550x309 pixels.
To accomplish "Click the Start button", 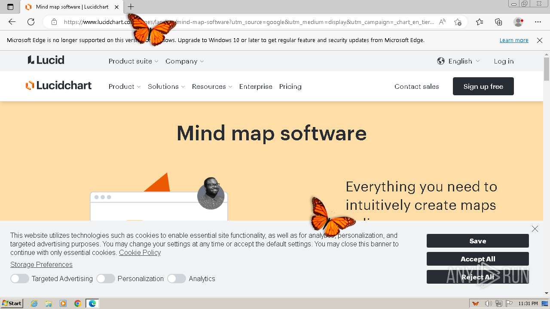I will click(12, 303).
